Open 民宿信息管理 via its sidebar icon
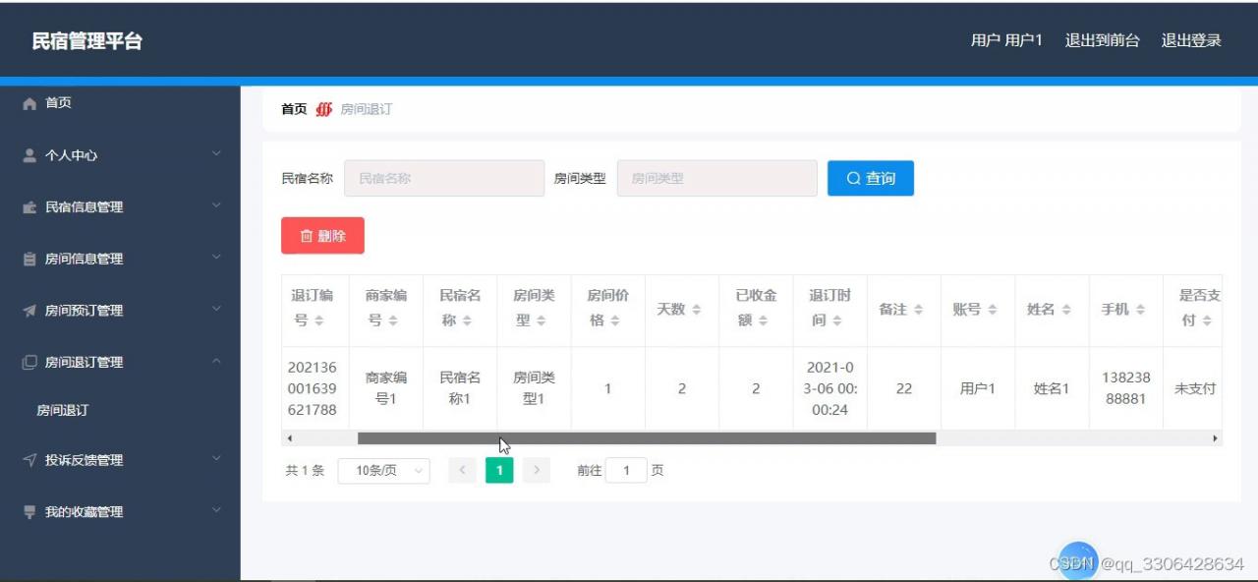This screenshot has width=1258, height=582. (31, 206)
